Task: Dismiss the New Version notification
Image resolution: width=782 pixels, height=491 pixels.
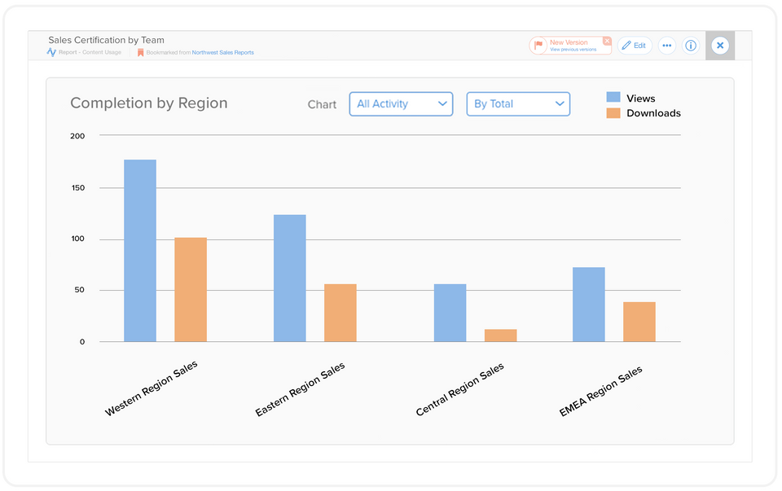Action: click(x=606, y=41)
